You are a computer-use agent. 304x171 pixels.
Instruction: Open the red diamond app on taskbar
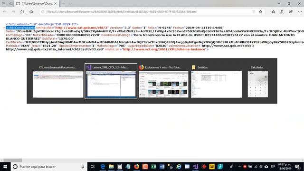point(204,167)
